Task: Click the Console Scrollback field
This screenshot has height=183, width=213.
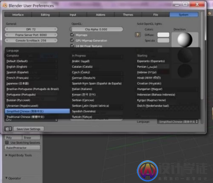Action: [x=31, y=40]
